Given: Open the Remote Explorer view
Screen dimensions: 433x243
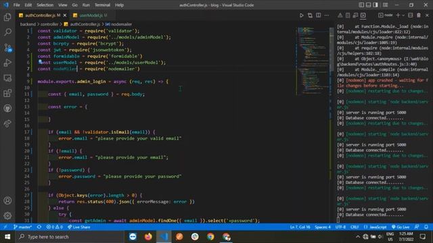Looking at the screenshot, I should tap(7, 78).
